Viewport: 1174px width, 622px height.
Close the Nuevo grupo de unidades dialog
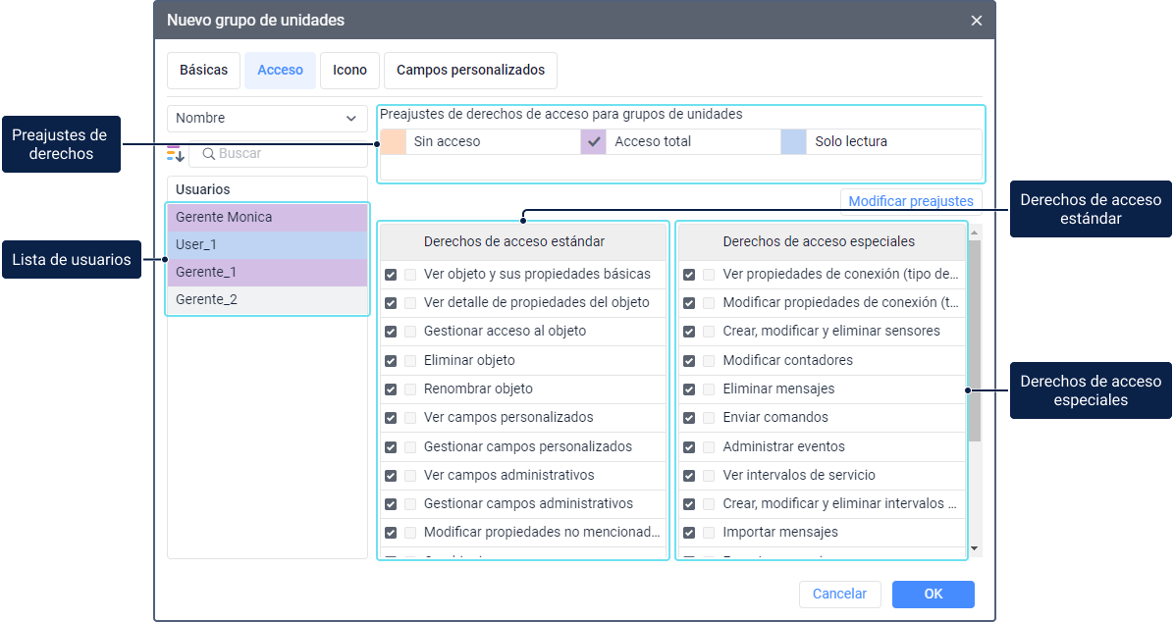point(976,21)
